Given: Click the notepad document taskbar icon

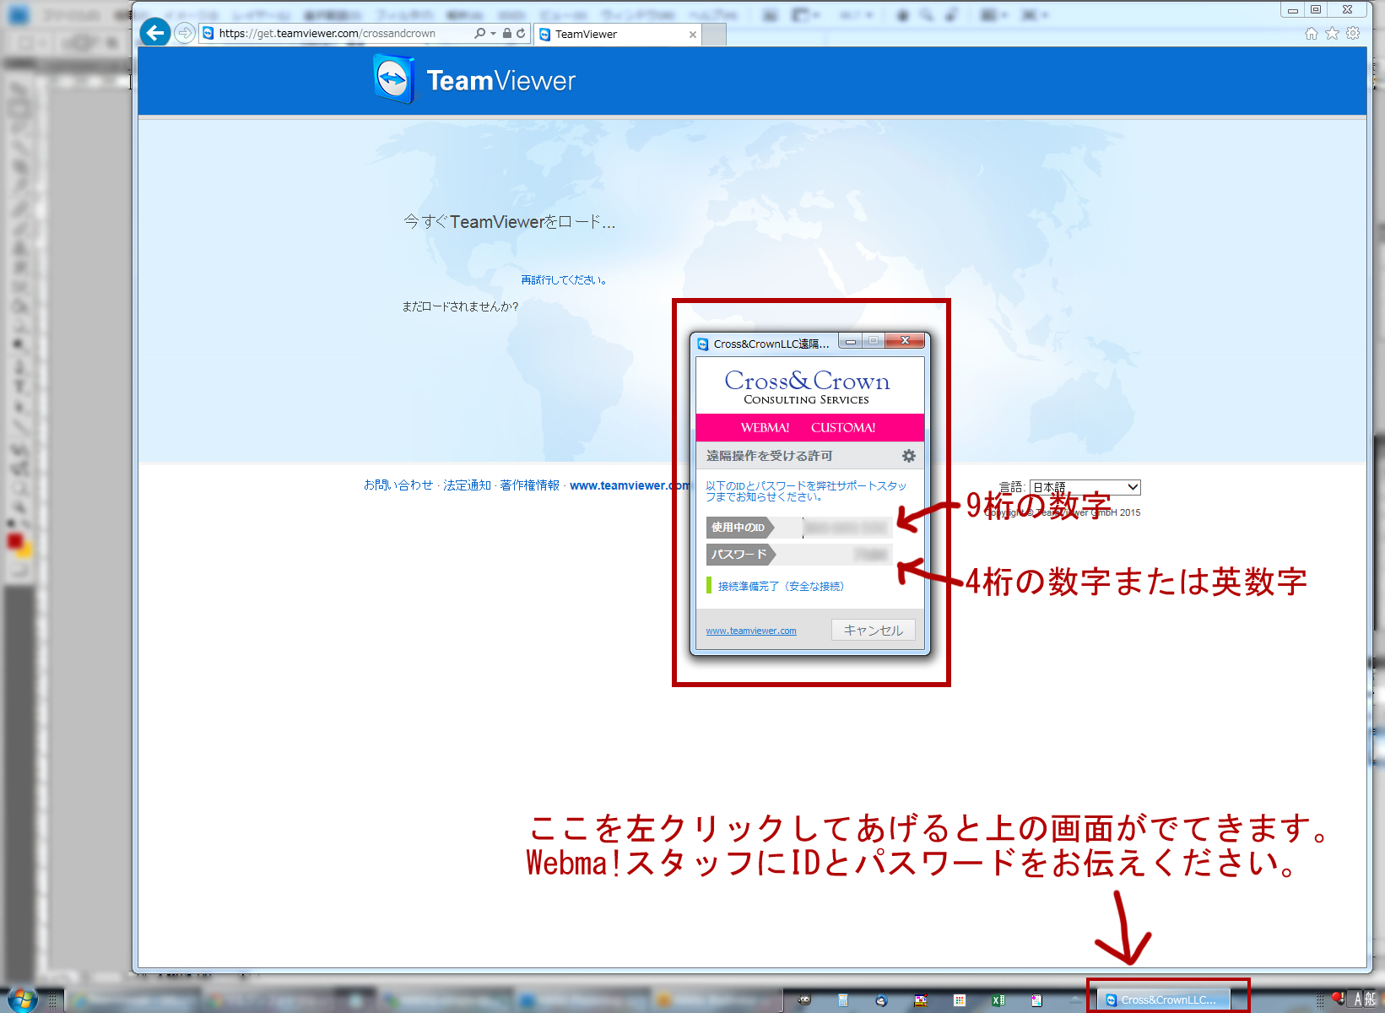Looking at the screenshot, I should [x=1036, y=1000].
